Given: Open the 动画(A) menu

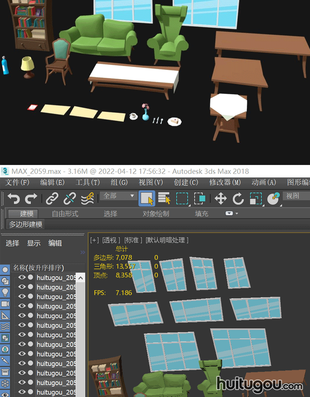Looking at the screenshot, I should point(263,182).
